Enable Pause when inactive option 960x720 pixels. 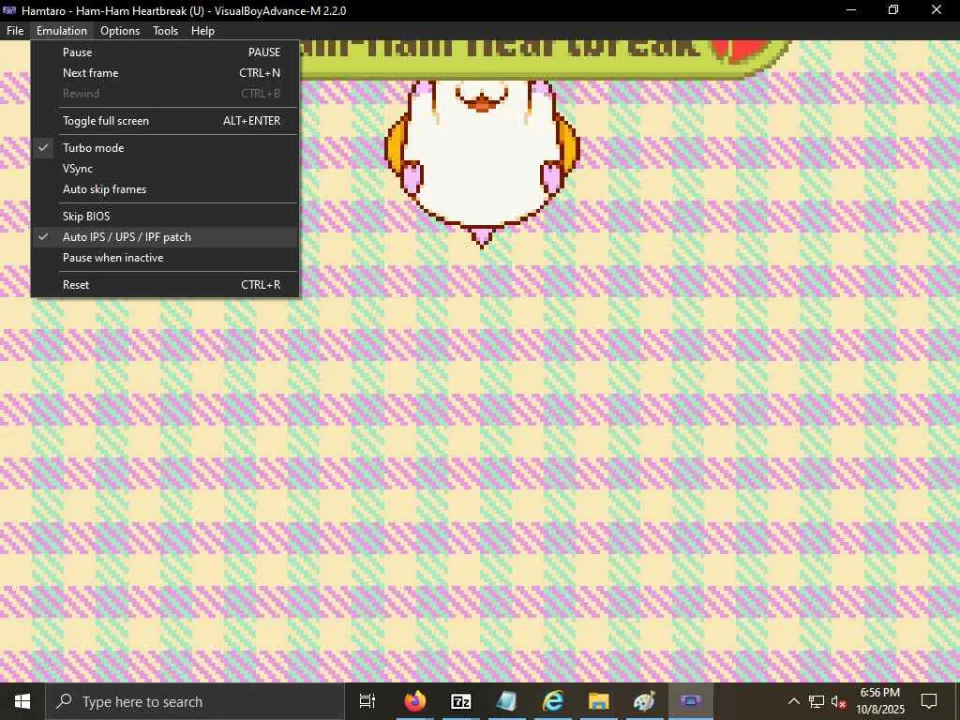[165, 258]
